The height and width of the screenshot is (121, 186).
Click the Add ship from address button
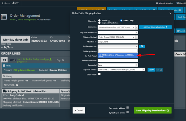(151, 70)
